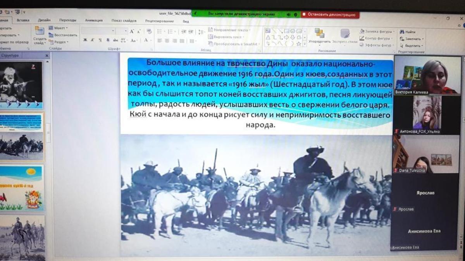Image resolution: width=465 pixels, height=261 pixels.
Task: Select the sun-themed slide thumbnail
Action: [21, 188]
